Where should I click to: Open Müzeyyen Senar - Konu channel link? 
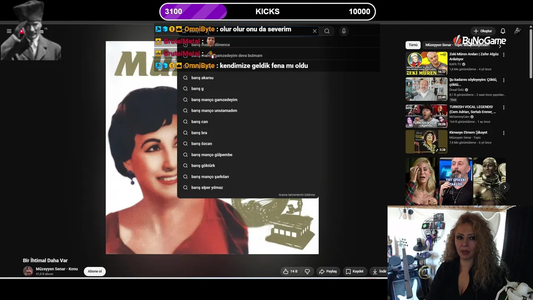57,269
